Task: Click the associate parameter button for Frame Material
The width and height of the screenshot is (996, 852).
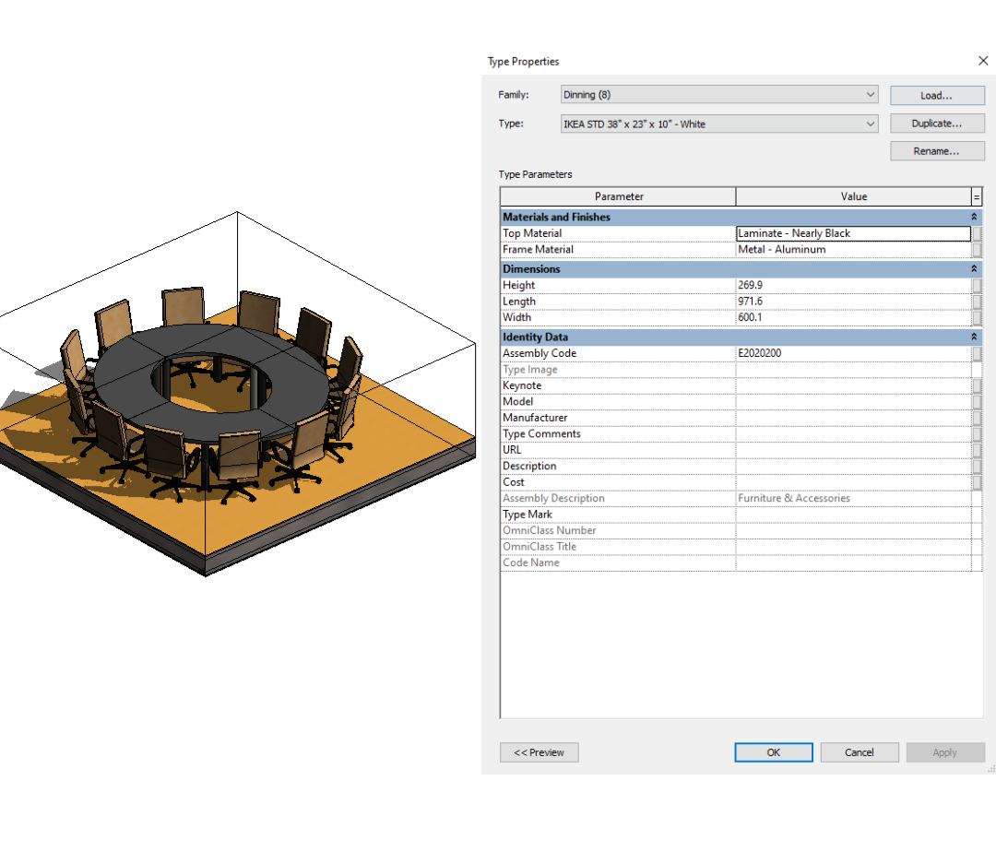Action: (x=977, y=250)
